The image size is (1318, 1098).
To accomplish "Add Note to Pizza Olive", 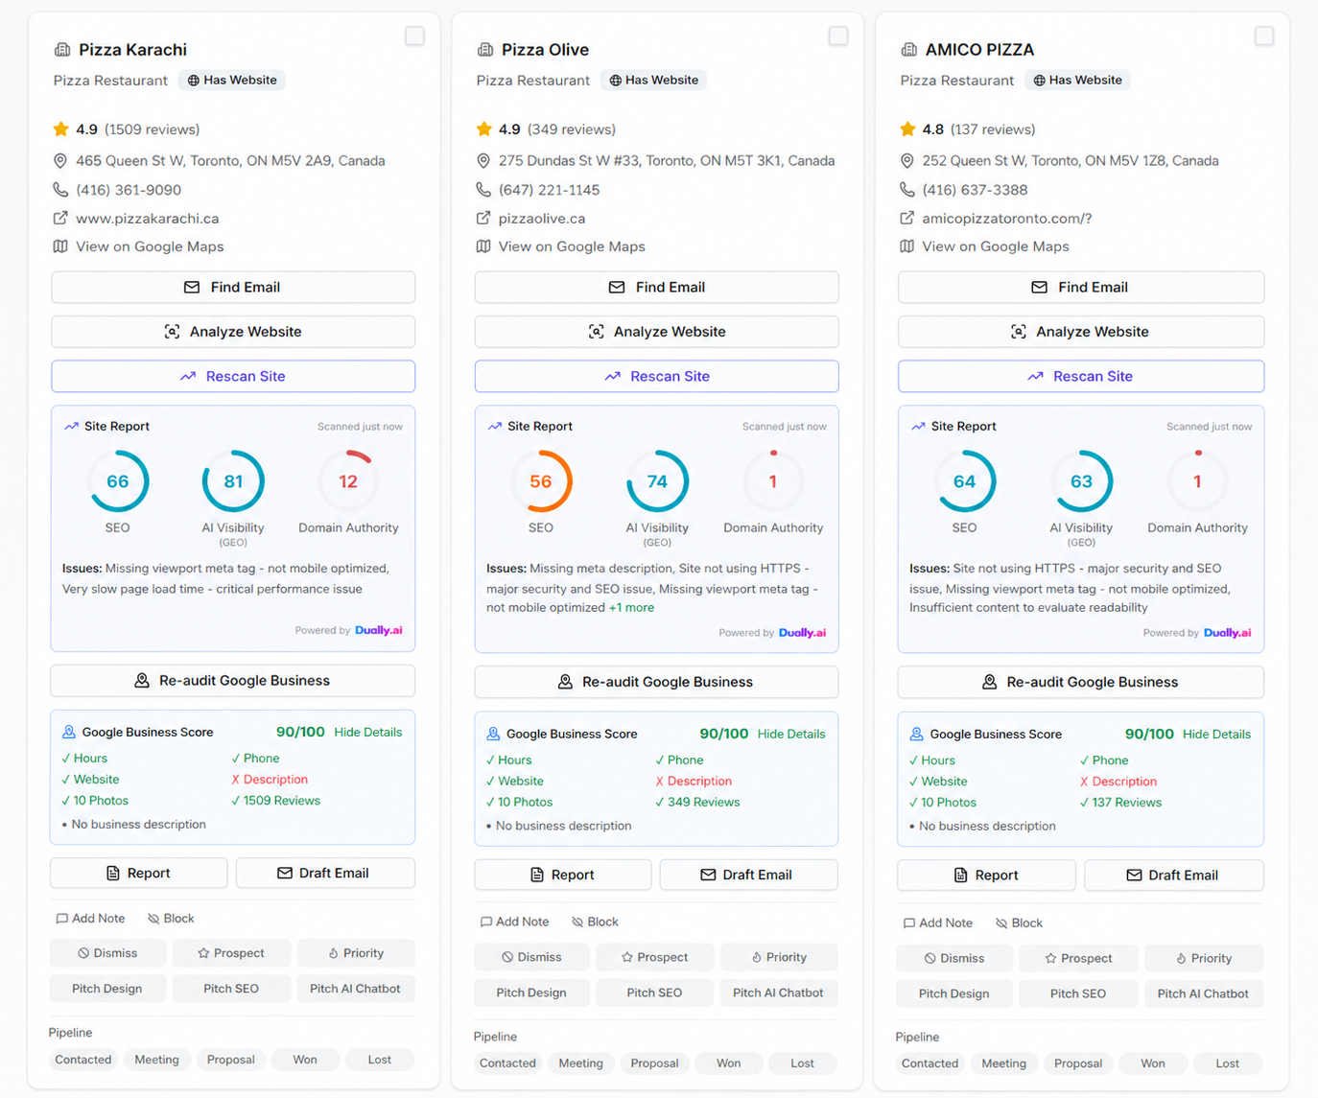I will 514,922.
